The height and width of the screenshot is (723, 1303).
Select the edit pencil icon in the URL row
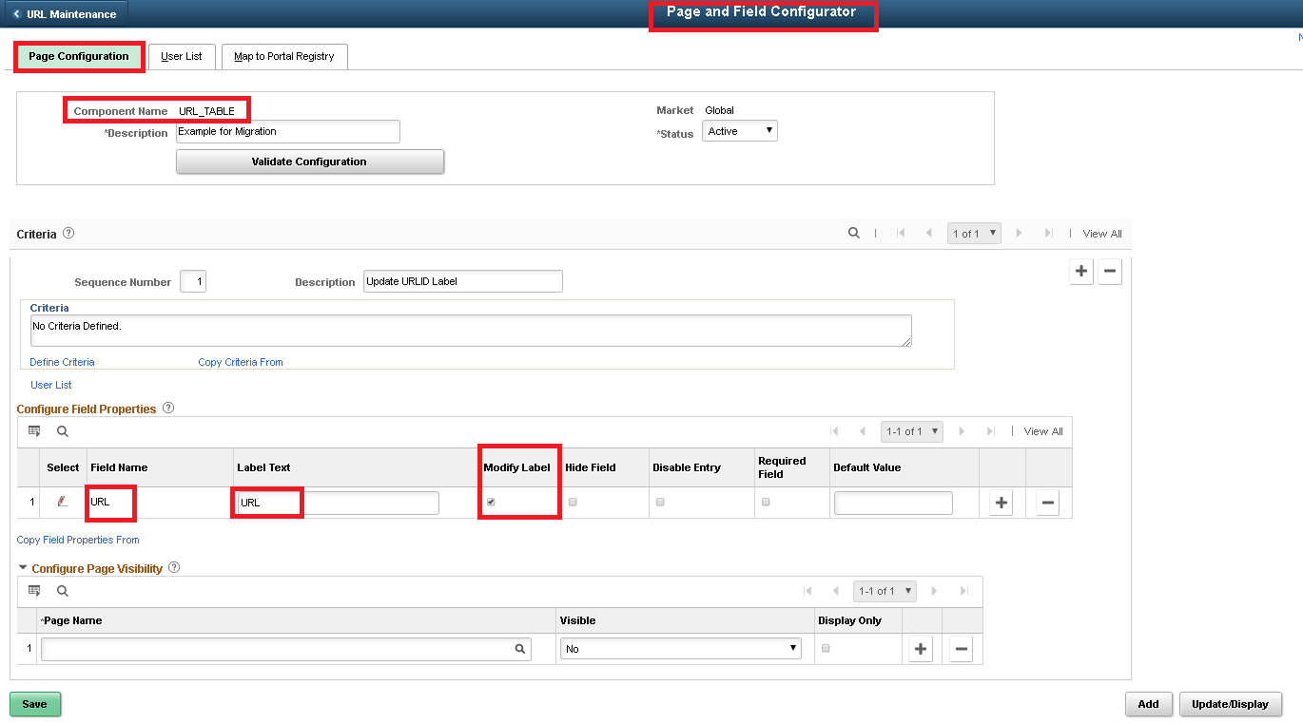(x=64, y=502)
